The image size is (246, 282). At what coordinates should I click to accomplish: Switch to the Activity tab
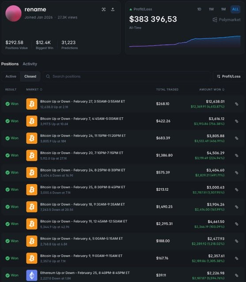pos(30,64)
